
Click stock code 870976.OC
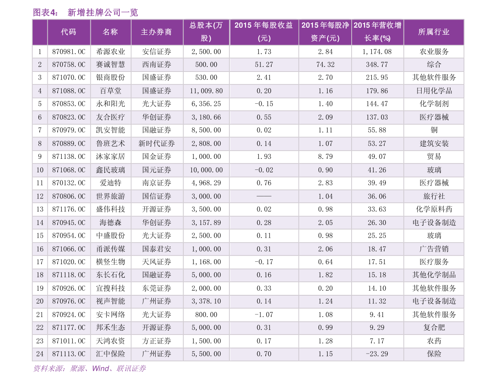coord(69,301)
